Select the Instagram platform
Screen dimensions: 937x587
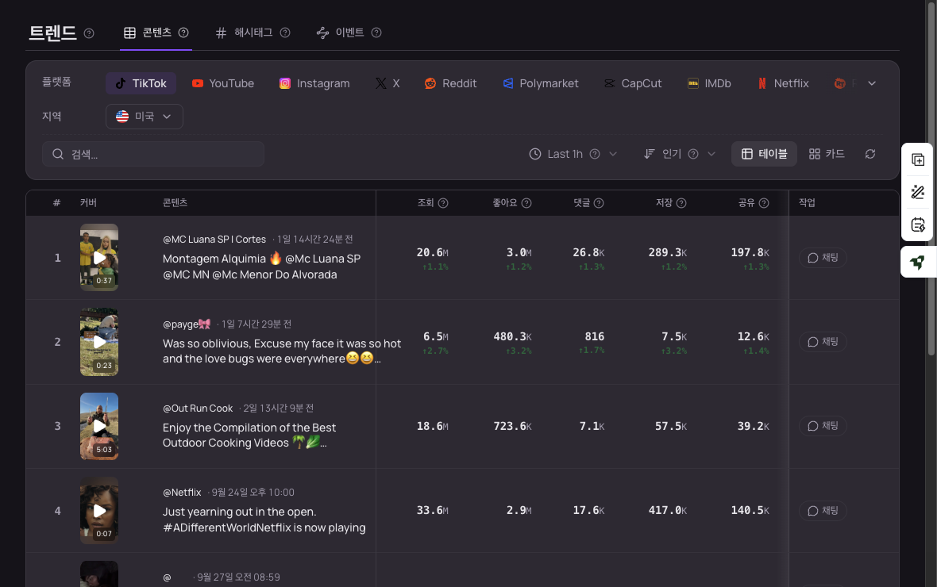point(314,83)
